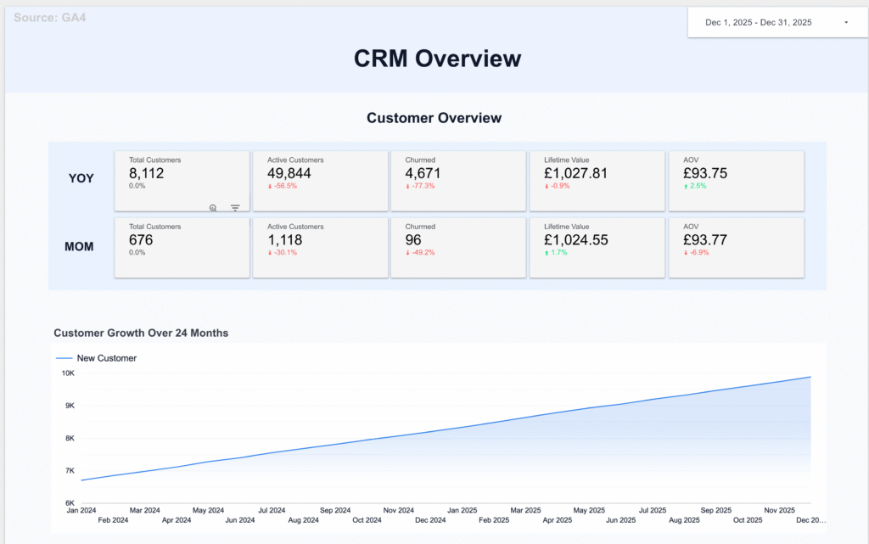Click the YOY row label

[81, 178]
